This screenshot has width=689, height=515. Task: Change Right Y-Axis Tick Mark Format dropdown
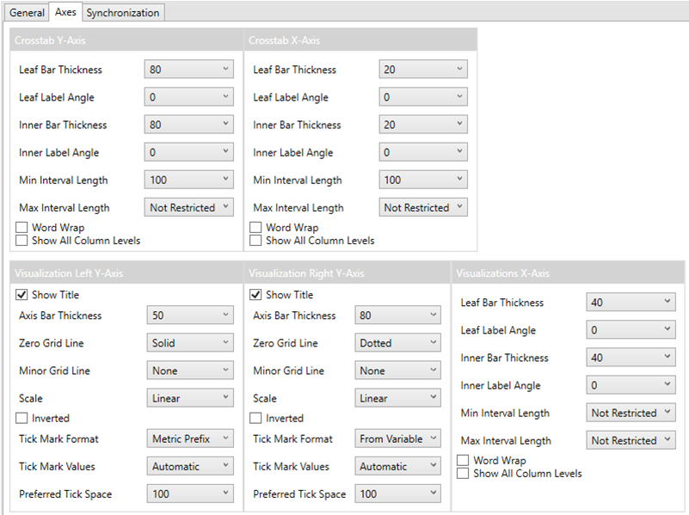[x=397, y=438]
